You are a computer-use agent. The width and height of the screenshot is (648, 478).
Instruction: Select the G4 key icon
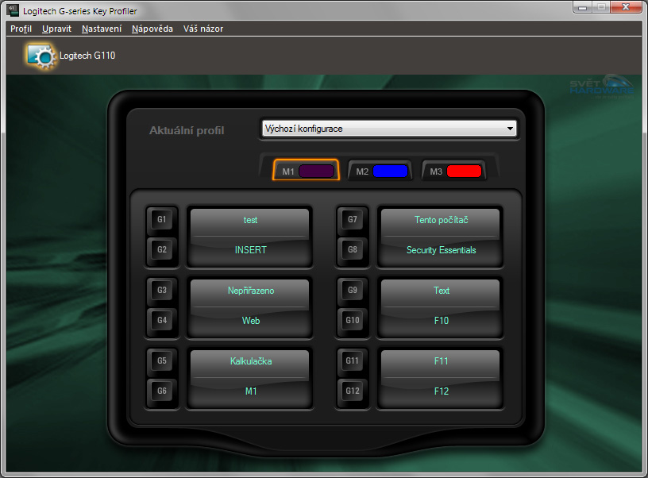point(162,321)
